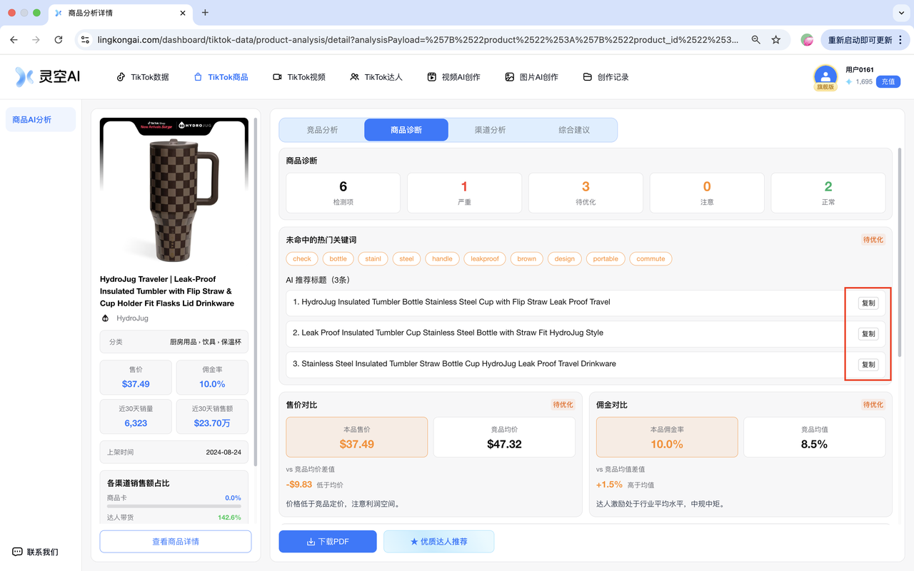Open 视频AI创作 in the top nav

(x=454, y=77)
